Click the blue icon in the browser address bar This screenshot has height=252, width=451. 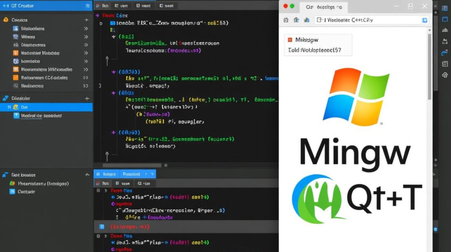click(x=424, y=20)
